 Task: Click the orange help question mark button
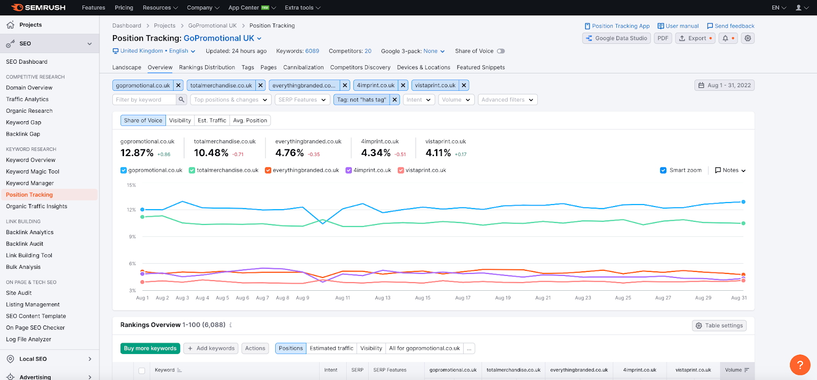pyautogui.click(x=800, y=365)
